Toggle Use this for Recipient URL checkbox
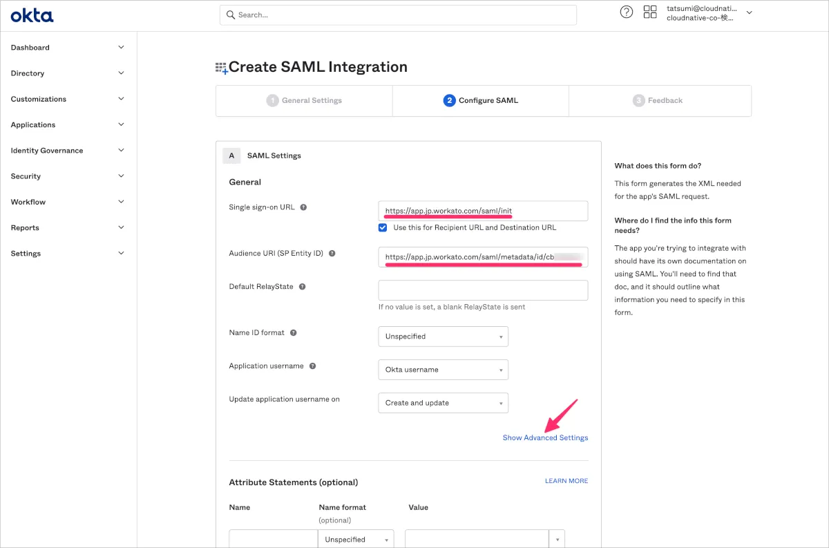Image resolution: width=829 pixels, height=548 pixels. point(383,227)
